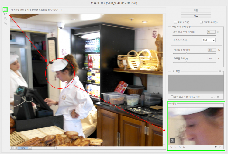Viewport: 228px width, 154px height.
Task: Set detail loupe zoom to 4x
Action: coord(184,147)
